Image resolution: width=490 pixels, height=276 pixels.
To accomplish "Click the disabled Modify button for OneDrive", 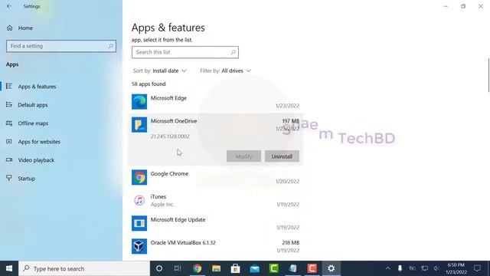I will pos(243,156).
